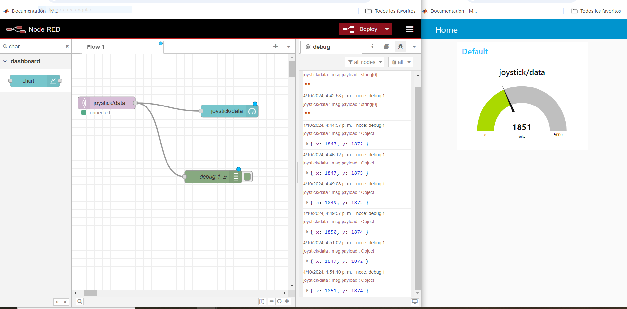
Task: Open 'Todos los favoritos' folder in right browser
Action: tap(596, 11)
